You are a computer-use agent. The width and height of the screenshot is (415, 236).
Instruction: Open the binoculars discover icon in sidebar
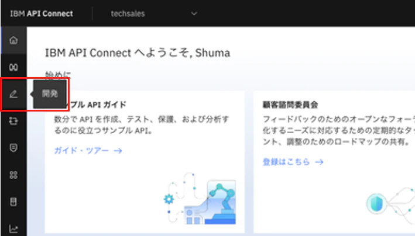13,67
